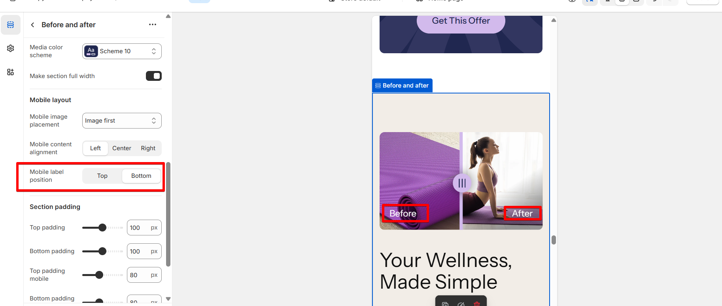Select the Before and after section tab in preview
This screenshot has width=722, height=306.
402,86
